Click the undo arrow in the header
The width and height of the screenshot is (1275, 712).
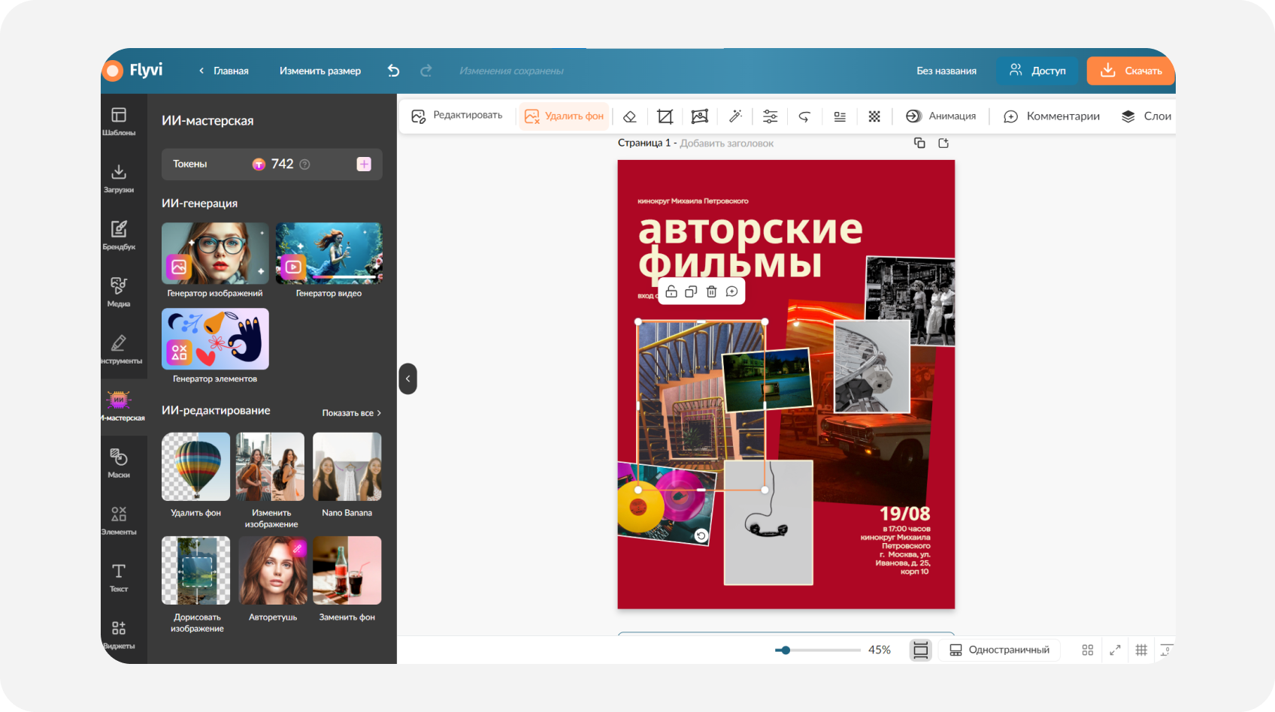click(x=393, y=71)
